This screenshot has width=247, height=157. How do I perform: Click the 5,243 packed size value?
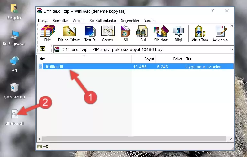pos(163,67)
